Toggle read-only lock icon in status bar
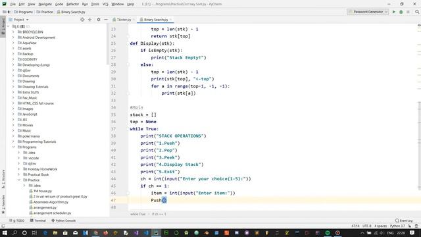Screen dimensions: 421x237 [x=409, y=226]
